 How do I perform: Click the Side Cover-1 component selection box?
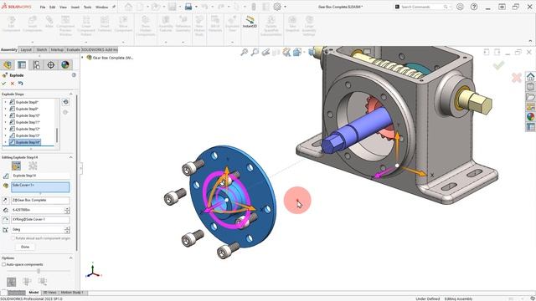click(40, 187)
